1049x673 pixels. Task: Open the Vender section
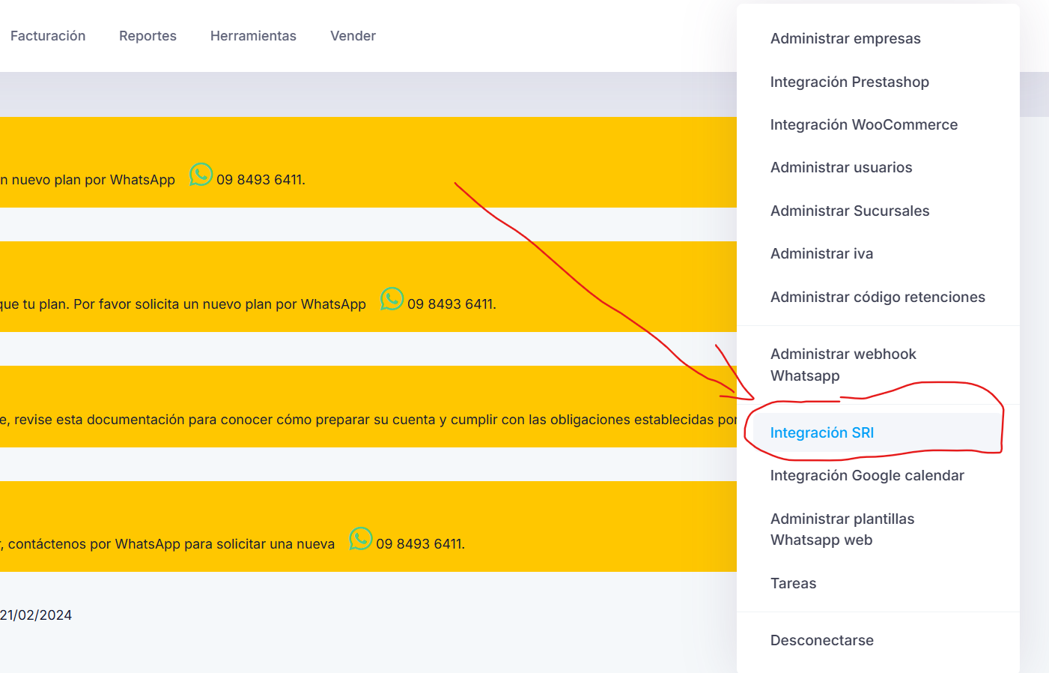coord(353,36)
